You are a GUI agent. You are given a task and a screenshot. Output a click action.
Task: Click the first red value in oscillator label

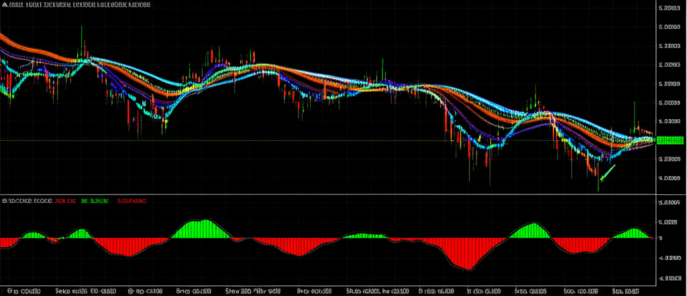(x=65, y=200)
